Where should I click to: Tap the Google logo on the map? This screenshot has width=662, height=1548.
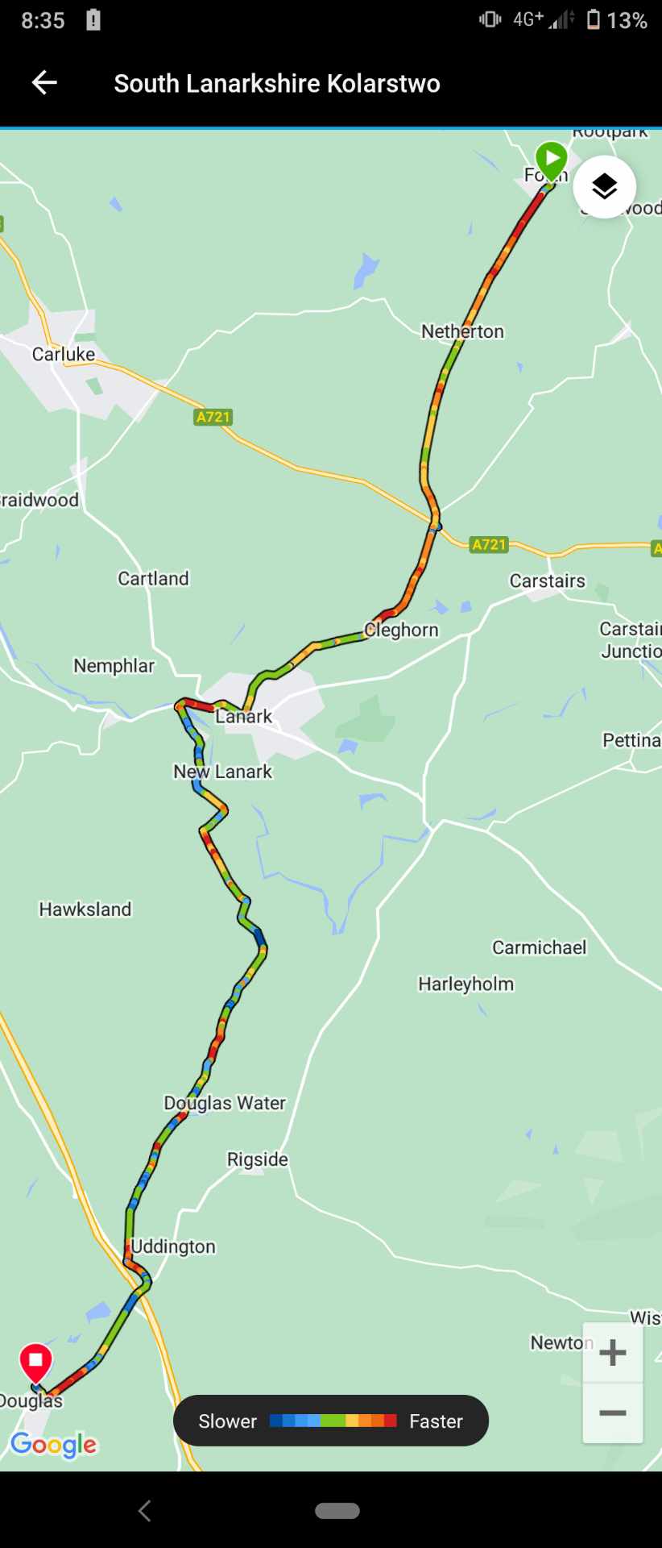(x=54, y=1444)
